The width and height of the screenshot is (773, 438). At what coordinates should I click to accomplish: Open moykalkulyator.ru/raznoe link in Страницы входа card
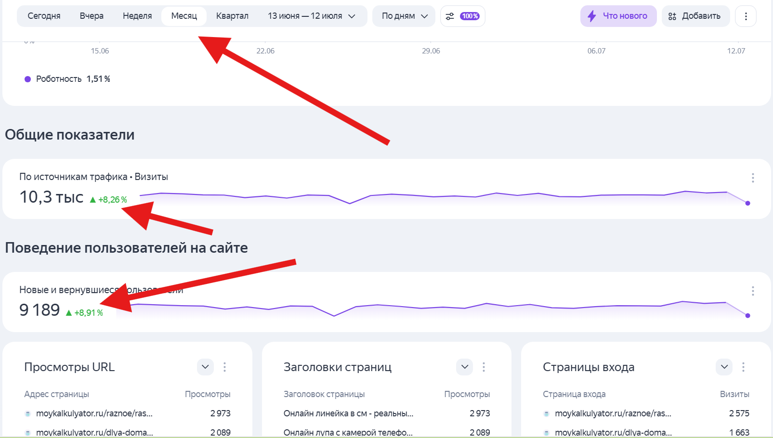[x=613, y=413]
